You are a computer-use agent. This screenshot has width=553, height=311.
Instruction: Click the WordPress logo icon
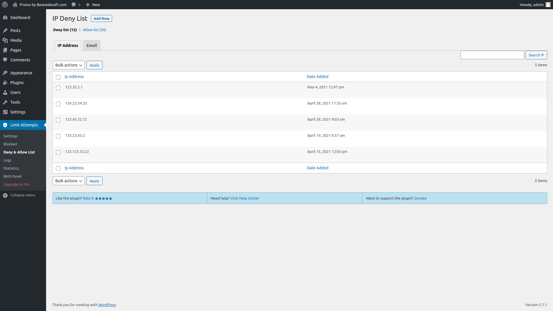[5, 5]
